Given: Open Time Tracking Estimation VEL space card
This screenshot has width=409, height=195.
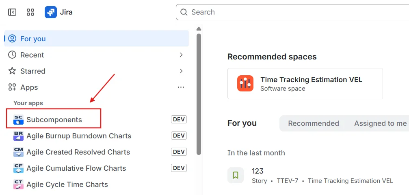Looking at the screenshot, I should [305, 83].
